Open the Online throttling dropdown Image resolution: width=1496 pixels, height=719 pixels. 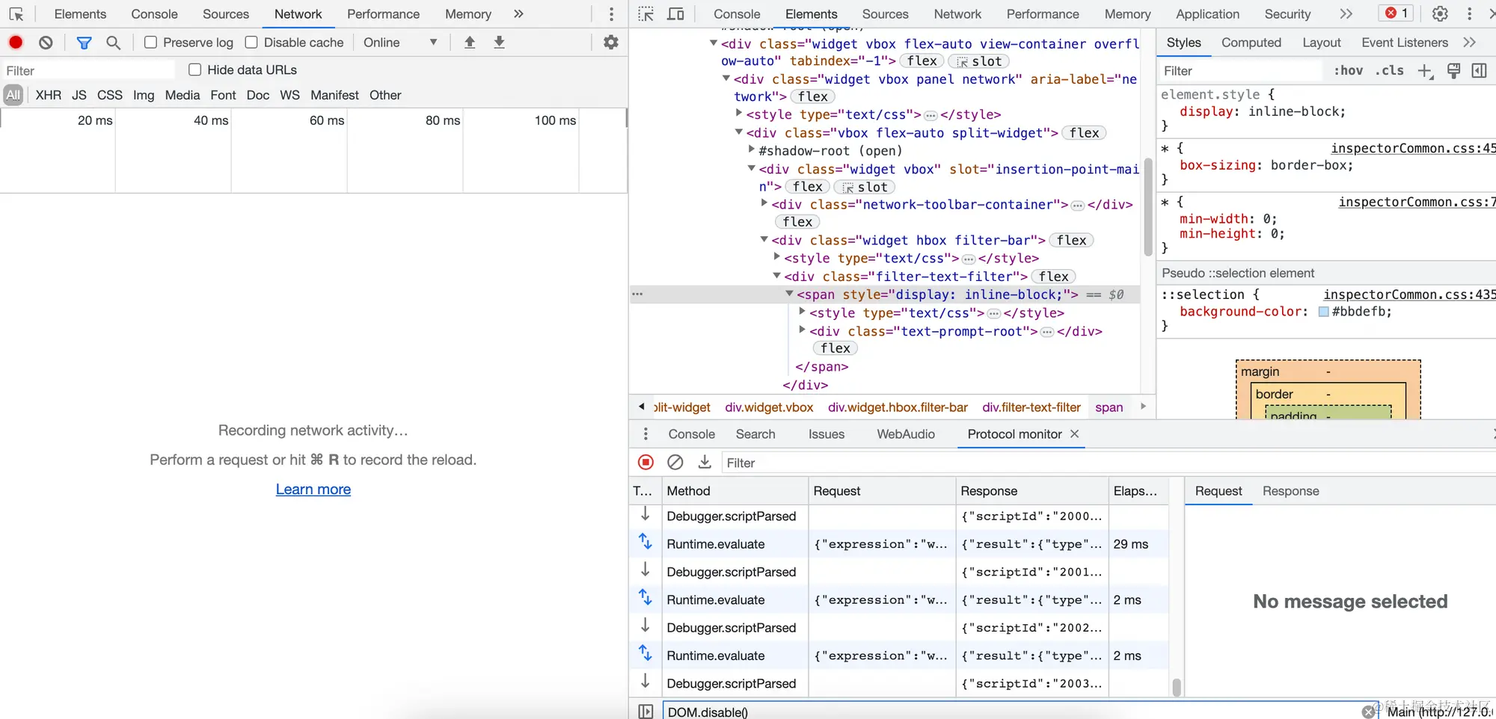(400, 43)
